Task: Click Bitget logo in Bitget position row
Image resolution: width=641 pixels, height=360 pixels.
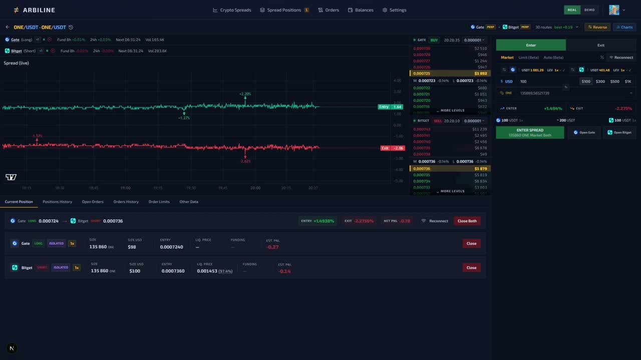Action: [15, 267]
